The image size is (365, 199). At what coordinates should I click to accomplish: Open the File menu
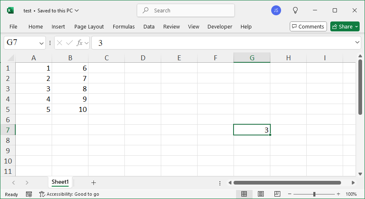13,26
